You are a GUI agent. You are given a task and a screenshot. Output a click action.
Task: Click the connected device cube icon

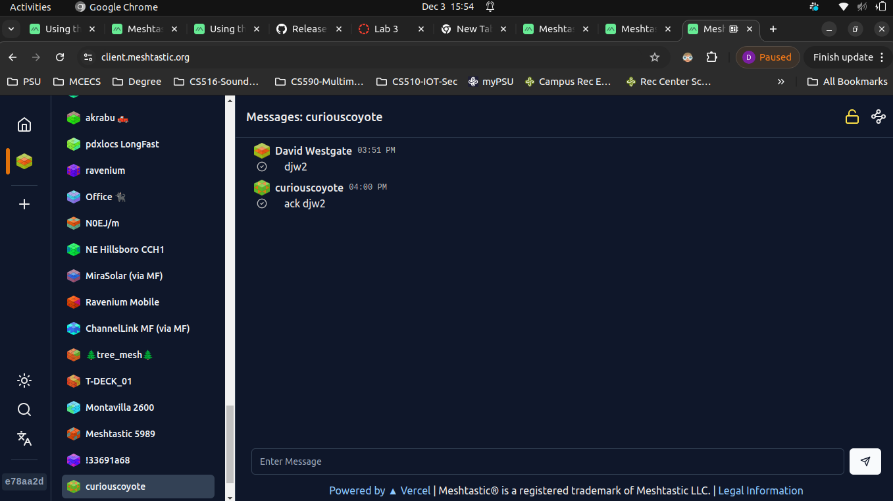[x=24, y=161]
